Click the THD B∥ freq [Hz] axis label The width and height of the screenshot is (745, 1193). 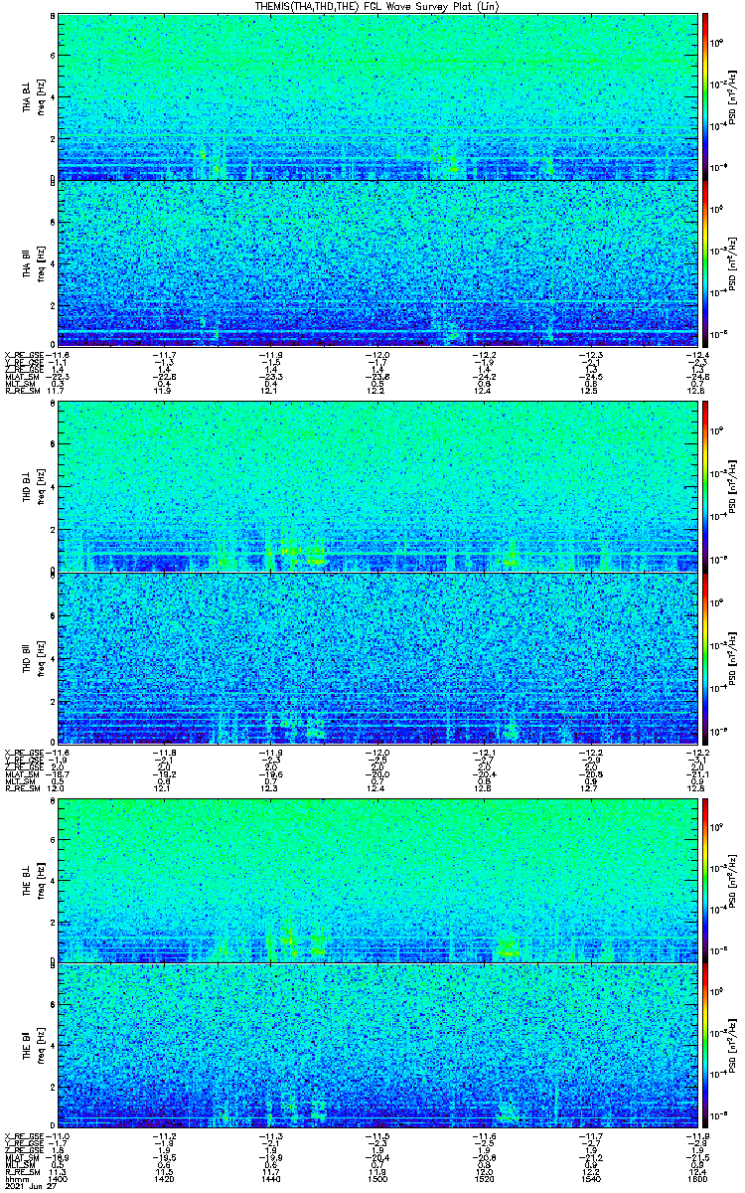click(x=40, y=658)
